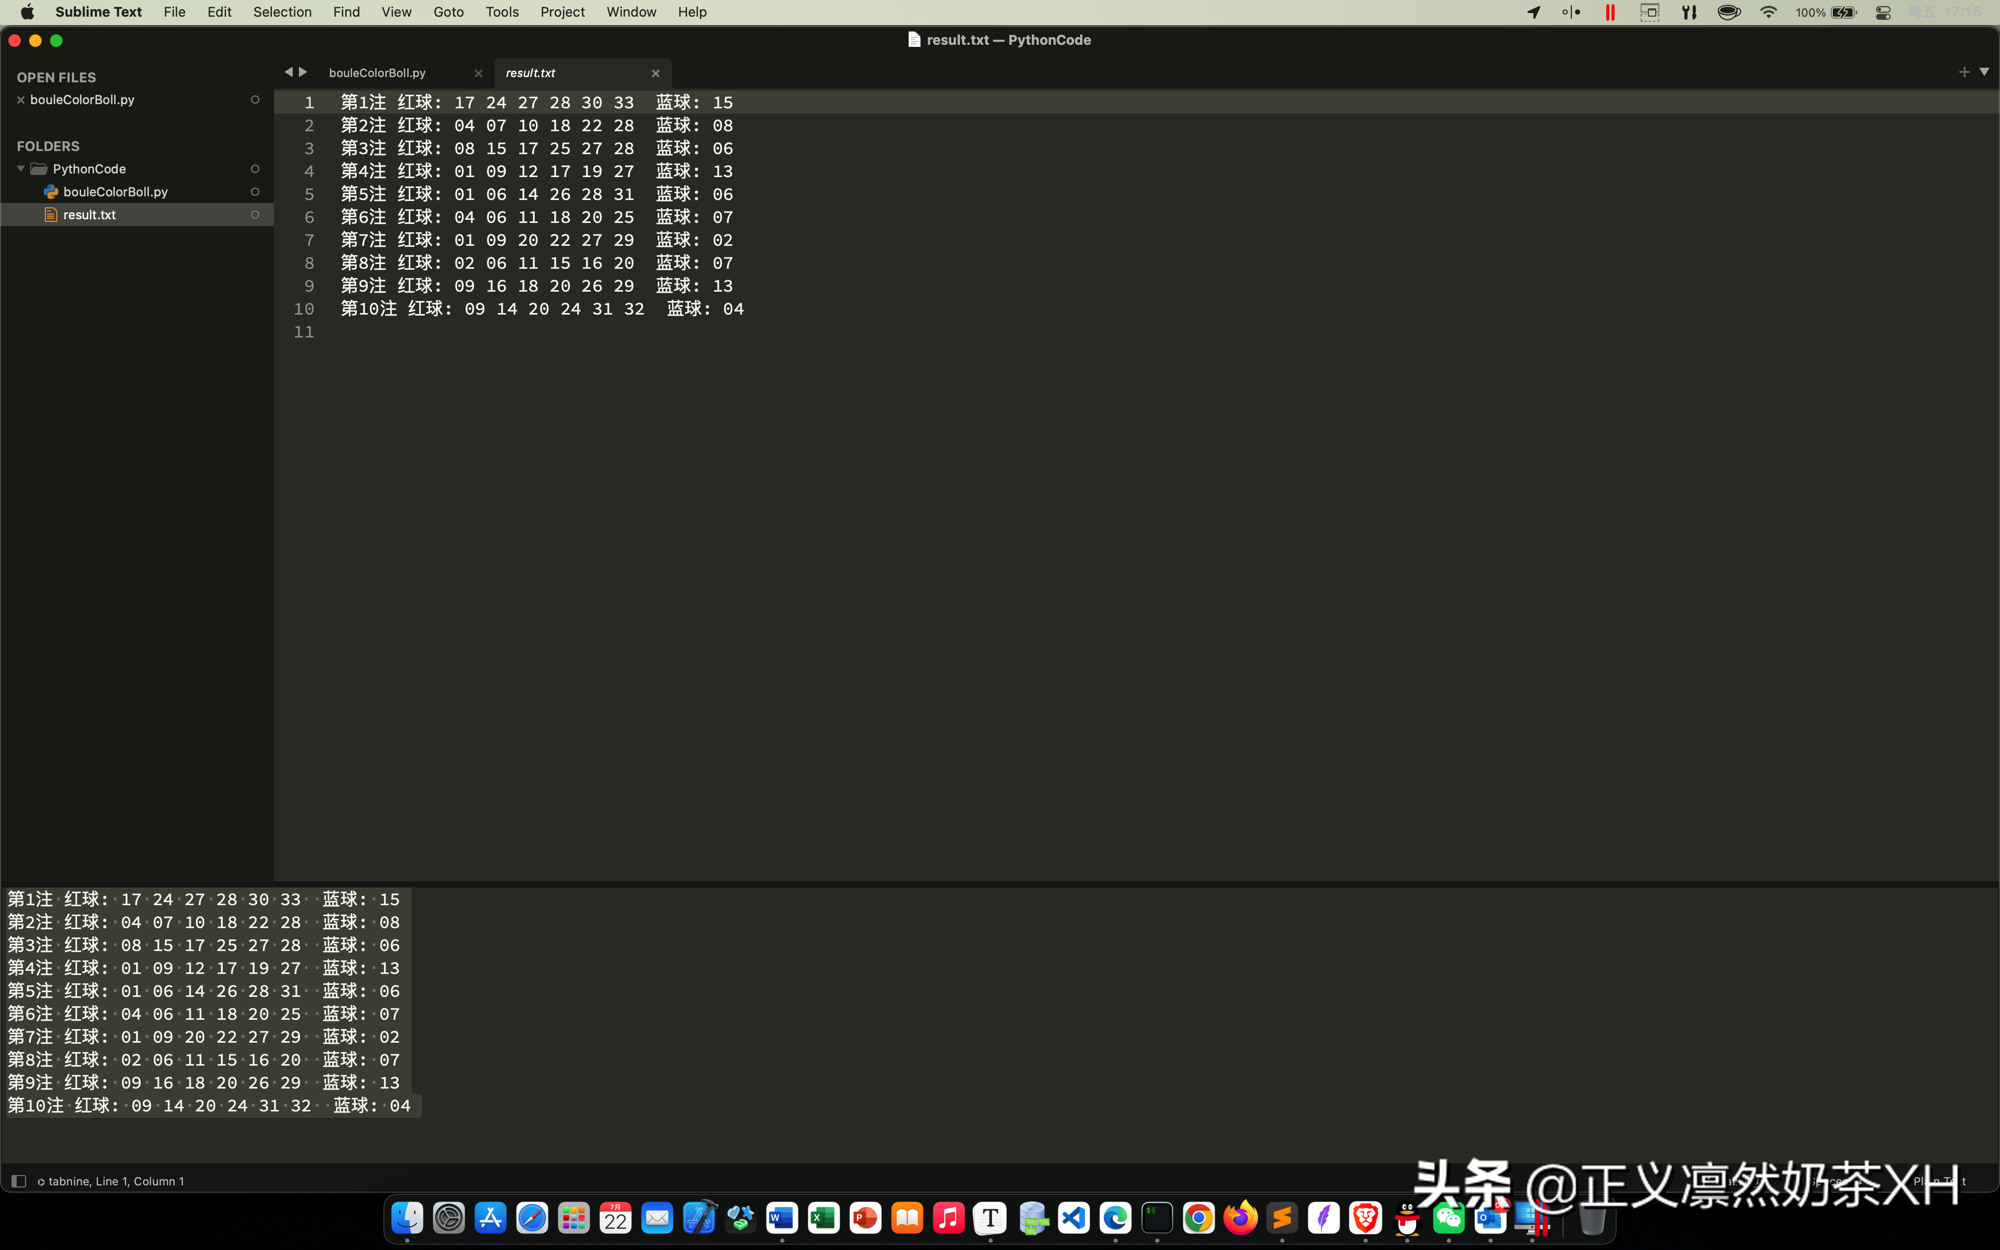Open Microsoft Excel from the Dock
This screenshot has width=2000, height=1250.
coord(823,1217)
